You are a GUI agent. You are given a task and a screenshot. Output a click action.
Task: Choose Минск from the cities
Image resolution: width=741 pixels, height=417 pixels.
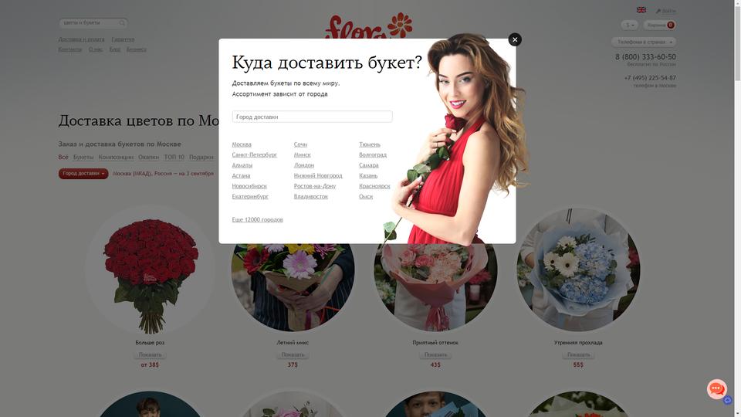[302, 155]
